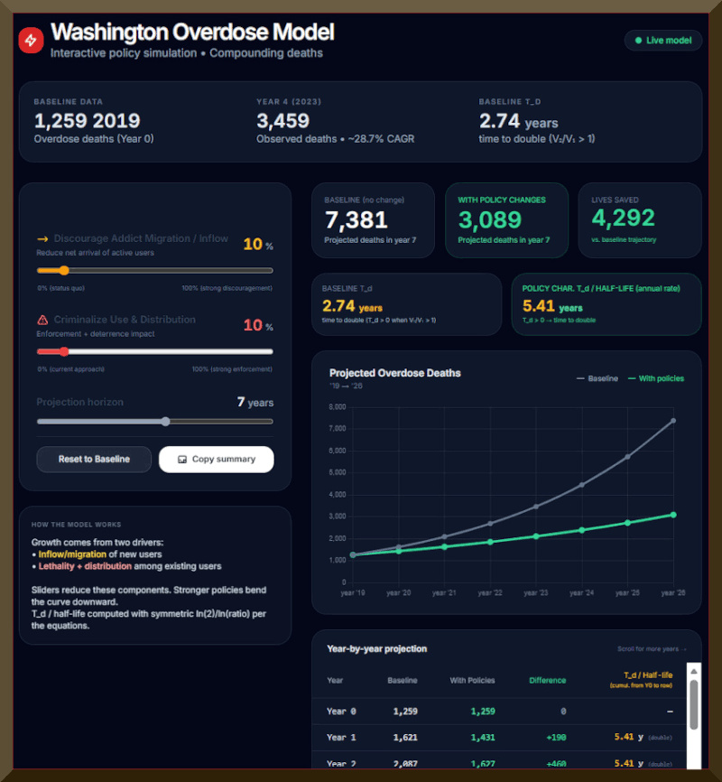This screenshot has width=722, height=782.
Task: Click the 3,459 observed deaths figure
Action: click(x=282, y=121)
